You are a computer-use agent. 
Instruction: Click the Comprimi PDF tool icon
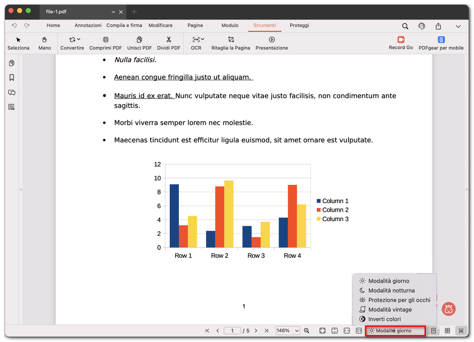(105, 39)
